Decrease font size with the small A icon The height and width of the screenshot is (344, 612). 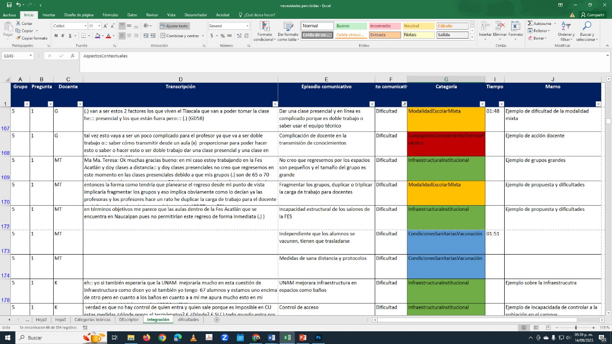pos(113,26)
